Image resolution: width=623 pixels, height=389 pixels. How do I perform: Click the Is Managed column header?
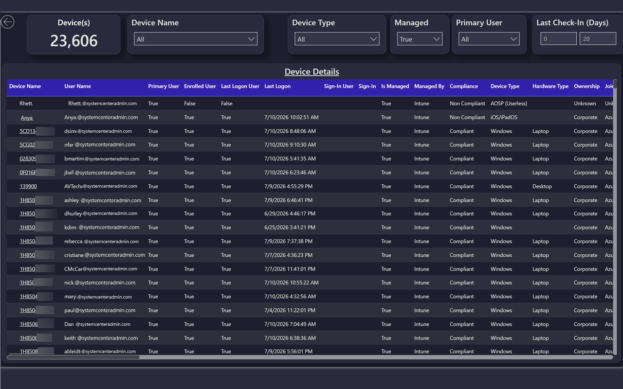coord(395,86)
